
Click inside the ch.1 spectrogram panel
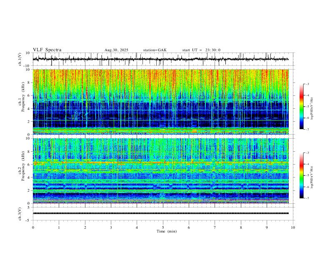[160, 102]
